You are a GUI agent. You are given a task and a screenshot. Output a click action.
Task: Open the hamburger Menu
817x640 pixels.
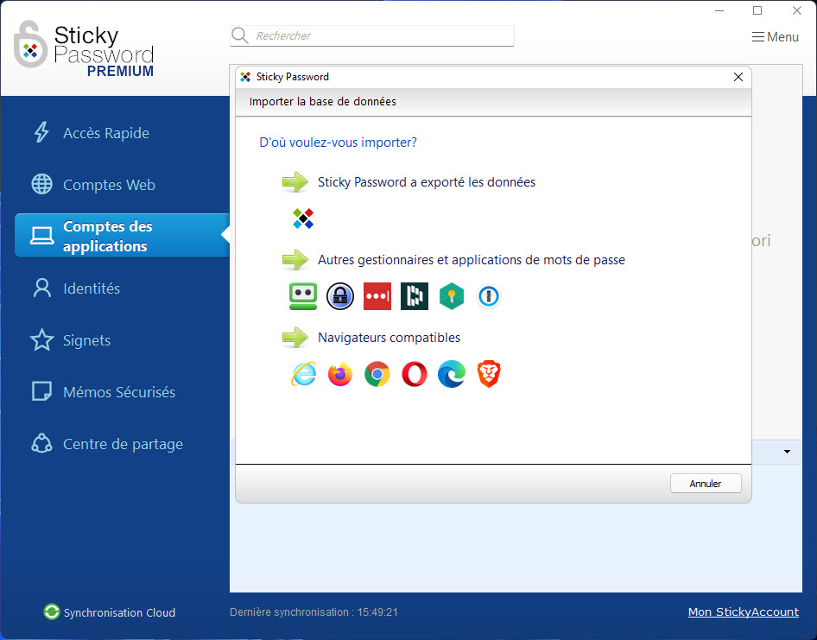tap(775, 37)
